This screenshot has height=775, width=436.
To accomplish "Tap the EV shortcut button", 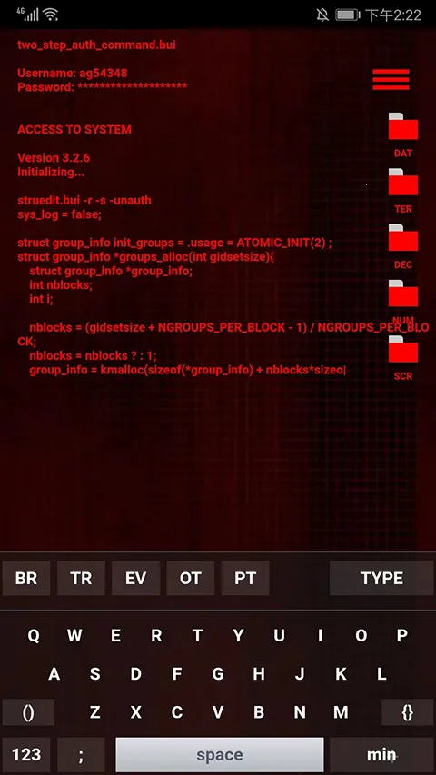I will click(x=136, y=578).
